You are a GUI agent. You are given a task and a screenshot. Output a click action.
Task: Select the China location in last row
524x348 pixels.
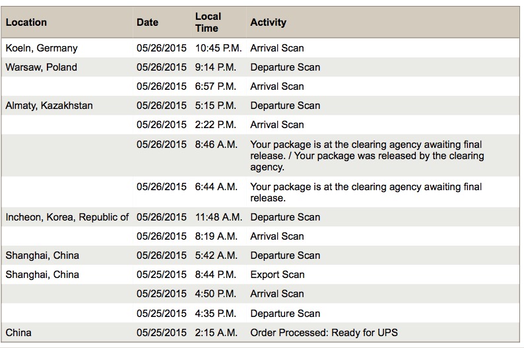pos(18,333)
